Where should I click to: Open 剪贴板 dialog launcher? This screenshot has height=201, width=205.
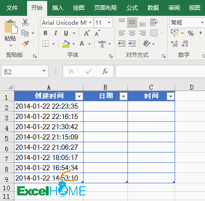coord(35,56)
